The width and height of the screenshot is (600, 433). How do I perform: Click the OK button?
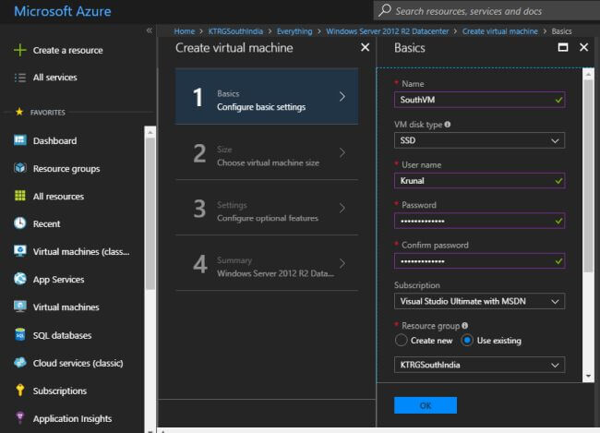(x=425, y=404)
